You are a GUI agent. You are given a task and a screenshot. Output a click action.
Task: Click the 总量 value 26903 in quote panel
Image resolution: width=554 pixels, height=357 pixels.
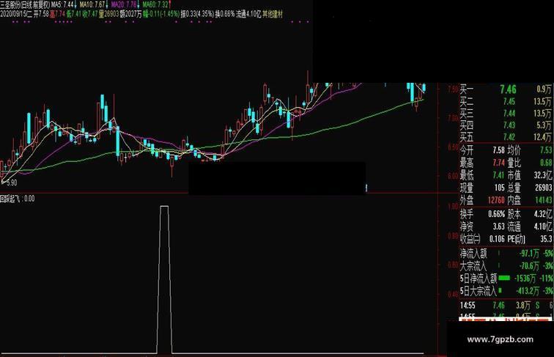pos(544,188)
